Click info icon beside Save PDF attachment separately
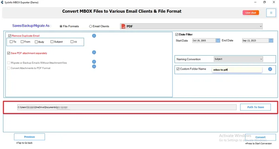The image size is (279, 149). point(94,53)
